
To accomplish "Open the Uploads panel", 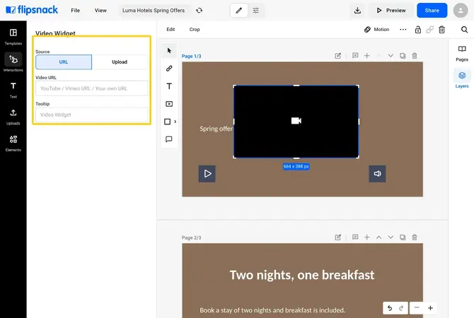I will [x=13, y=117].
